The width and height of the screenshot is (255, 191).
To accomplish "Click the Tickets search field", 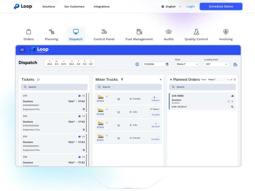I will pos(54,87).
